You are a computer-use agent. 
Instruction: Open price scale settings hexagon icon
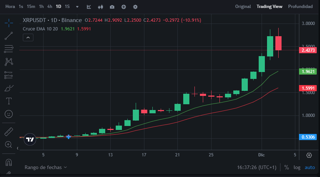(309, 155)
